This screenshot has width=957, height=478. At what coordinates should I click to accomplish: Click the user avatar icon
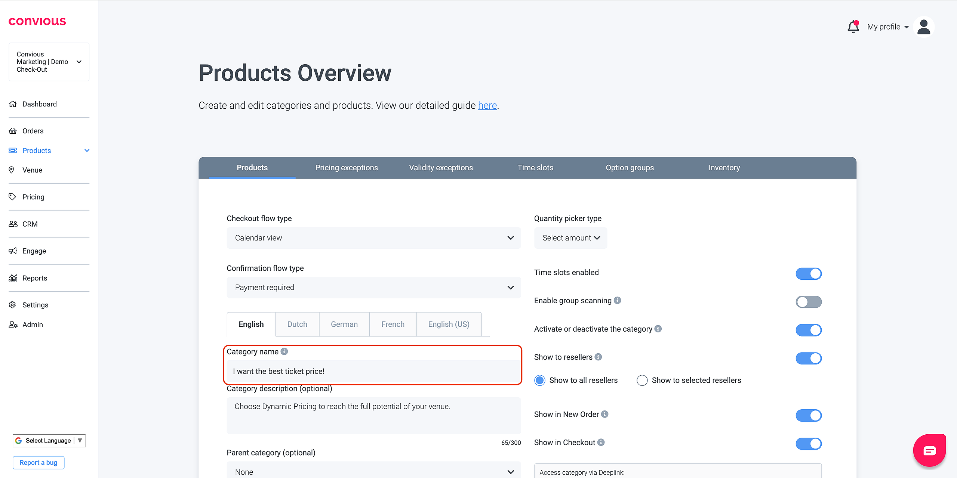(x=923, y=27)
